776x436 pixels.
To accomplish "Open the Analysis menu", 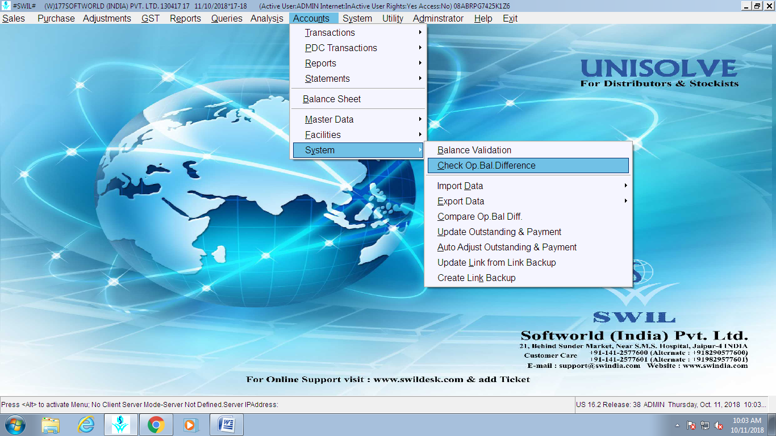I will point(267,18).
